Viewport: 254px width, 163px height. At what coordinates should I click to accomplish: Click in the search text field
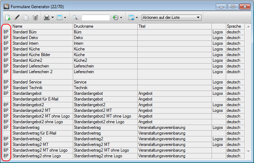point(95,17)
